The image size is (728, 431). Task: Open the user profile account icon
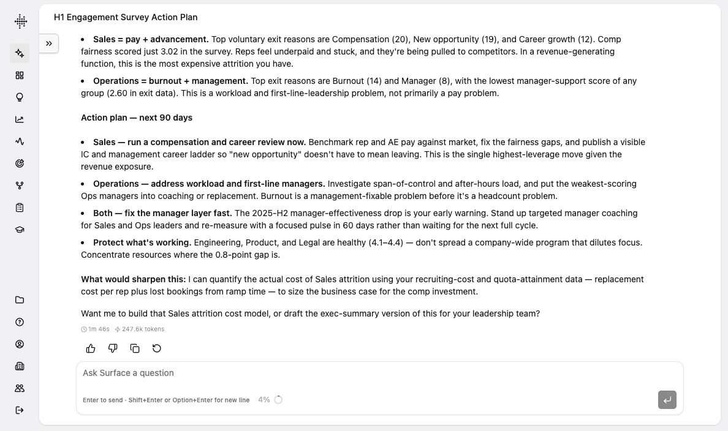tap(20, 344)
